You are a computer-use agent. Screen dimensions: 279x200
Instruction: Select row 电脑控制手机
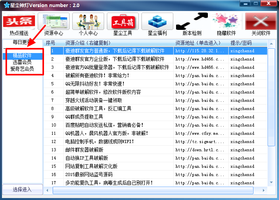tap(156, 141)
